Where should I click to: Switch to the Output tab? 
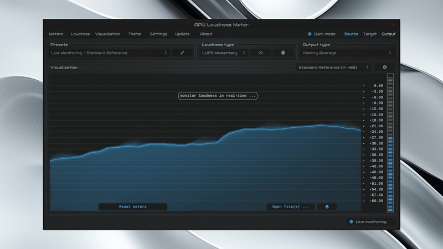pos(389,34)
